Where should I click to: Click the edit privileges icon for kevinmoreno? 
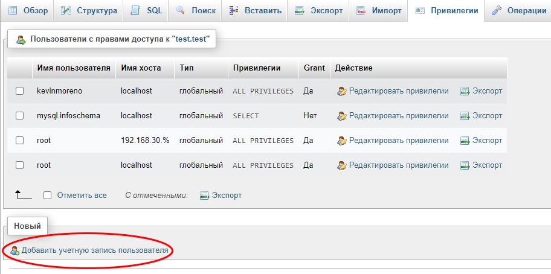click(341, 91)
